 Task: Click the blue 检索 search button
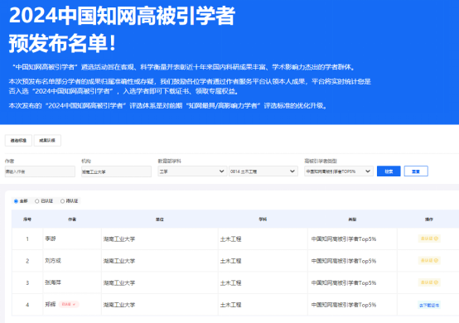tap(389, 171)
